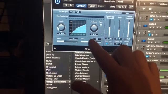
Task: Click the duplicate track icon next to plus
Action: tap(150, 9)
